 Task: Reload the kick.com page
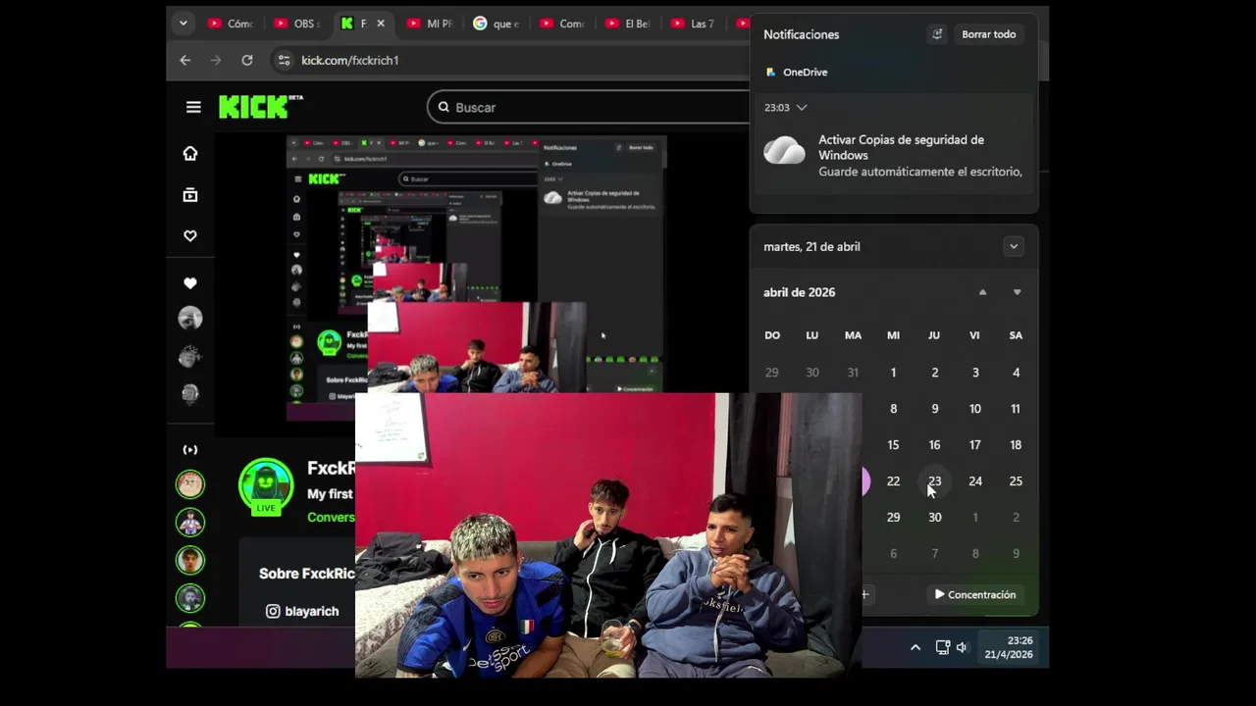247,60
